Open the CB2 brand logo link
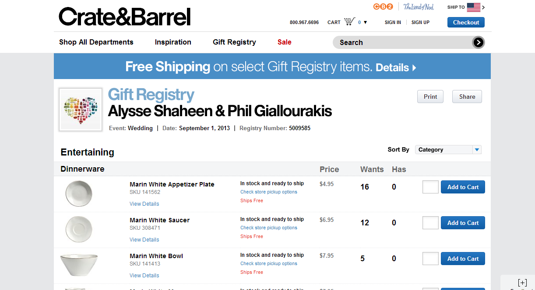Image resolution: width=535 pixels, height=290 pixels. 383,7
